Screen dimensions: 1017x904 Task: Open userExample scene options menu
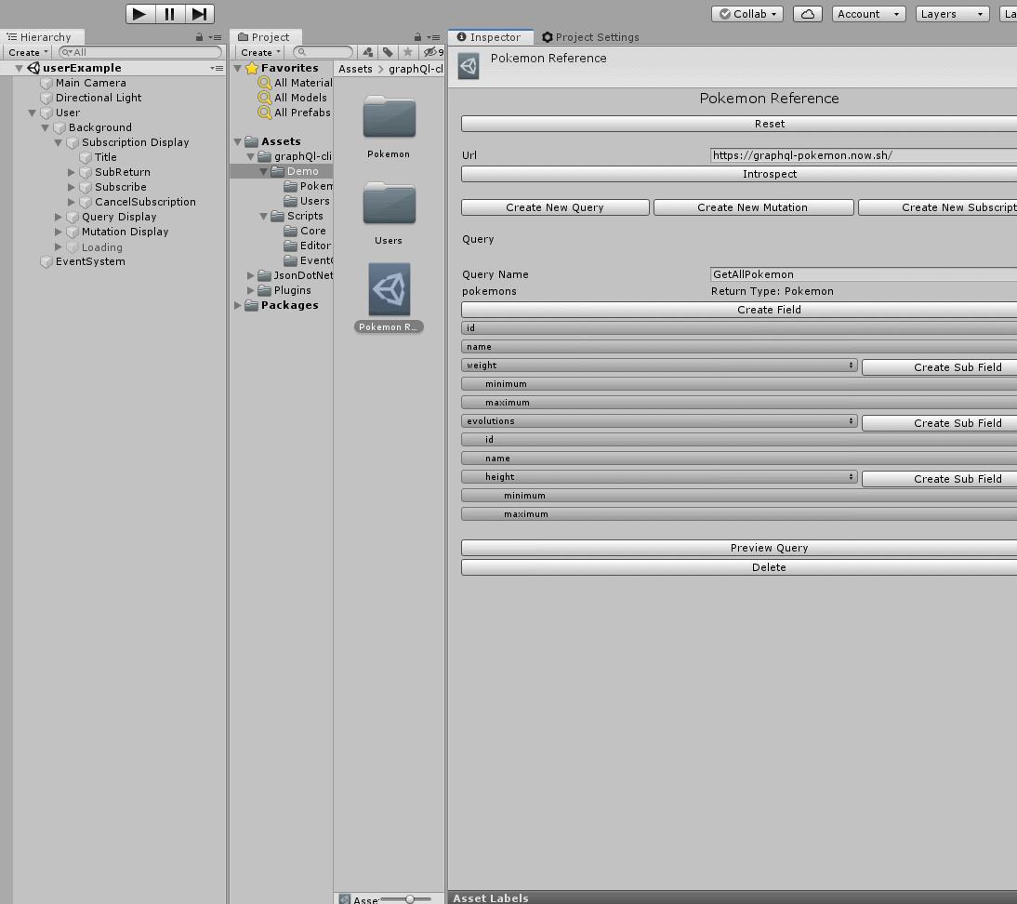216,68
